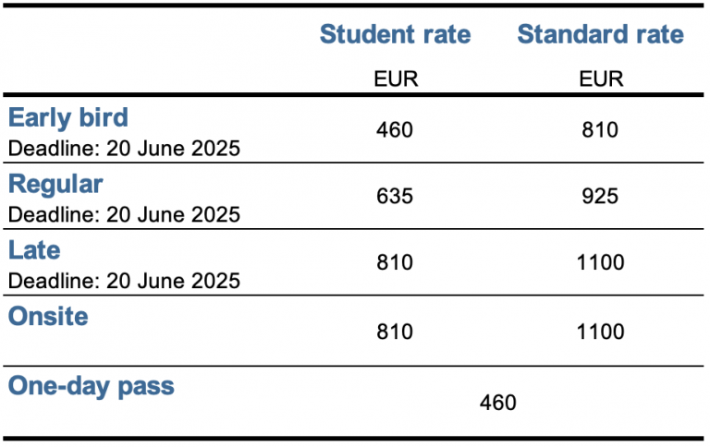This screenshot has height=447, width=710.
Task: Click the Regular student price 635
Action: (395, 196)
